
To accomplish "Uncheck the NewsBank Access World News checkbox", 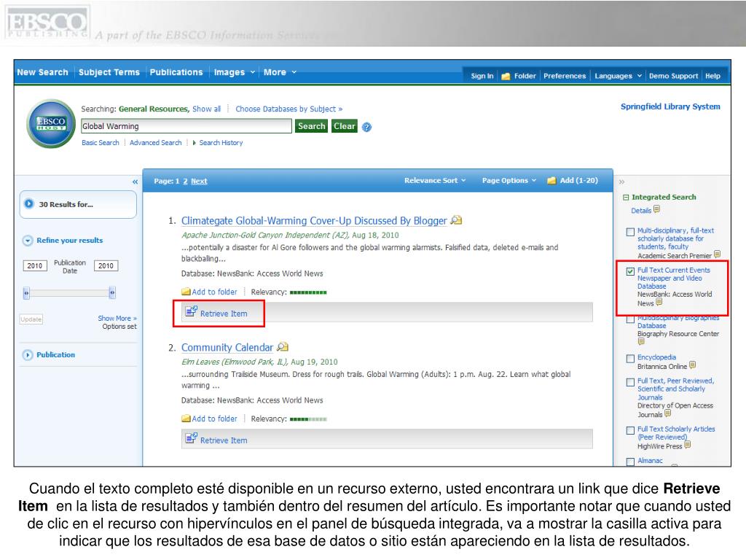I will (x=630, y=271).
